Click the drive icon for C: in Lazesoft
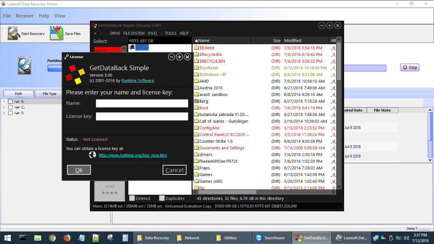 17,107
